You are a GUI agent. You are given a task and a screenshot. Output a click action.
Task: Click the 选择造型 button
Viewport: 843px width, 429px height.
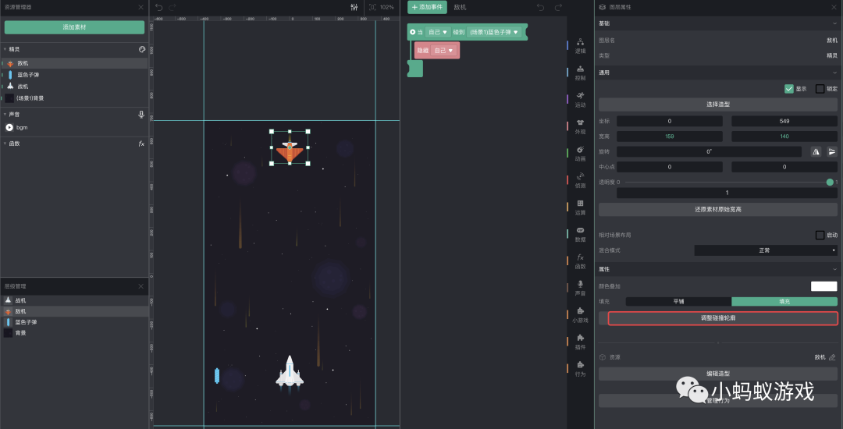coord(718,105)
